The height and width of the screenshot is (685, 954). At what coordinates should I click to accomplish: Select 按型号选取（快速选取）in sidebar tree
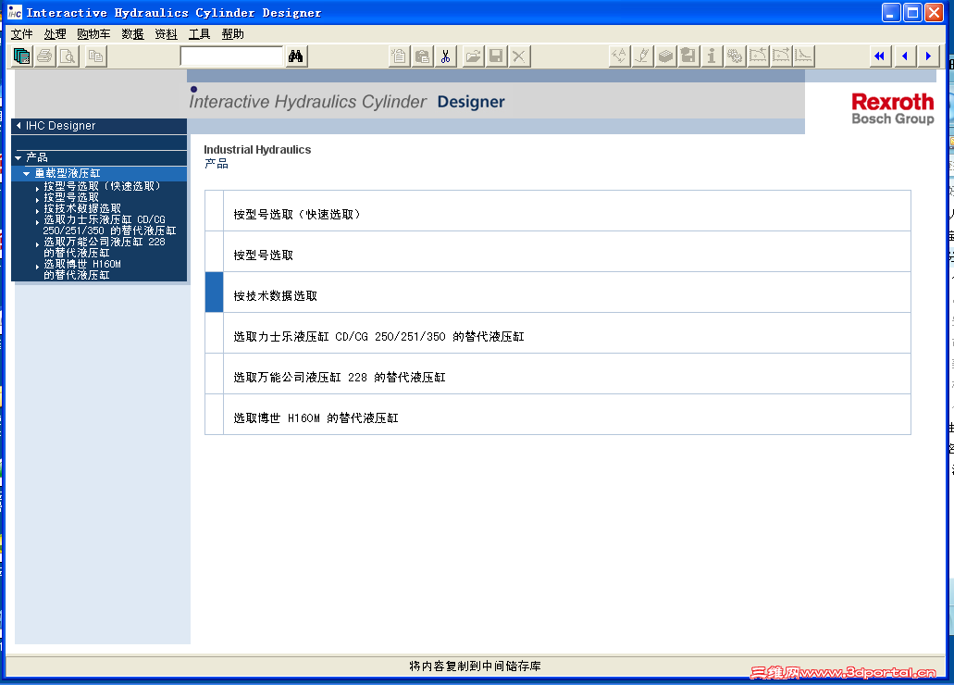102,186
